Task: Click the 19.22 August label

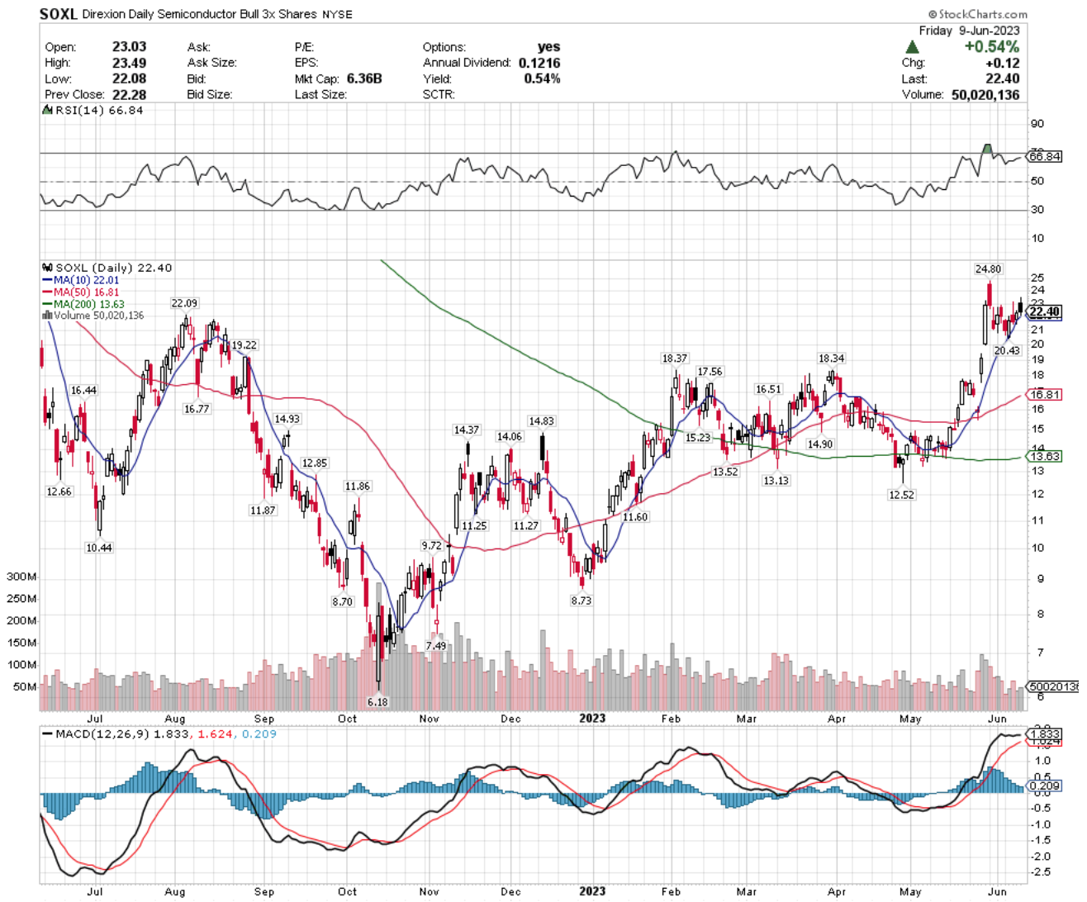Action: [x=244, y=345]
